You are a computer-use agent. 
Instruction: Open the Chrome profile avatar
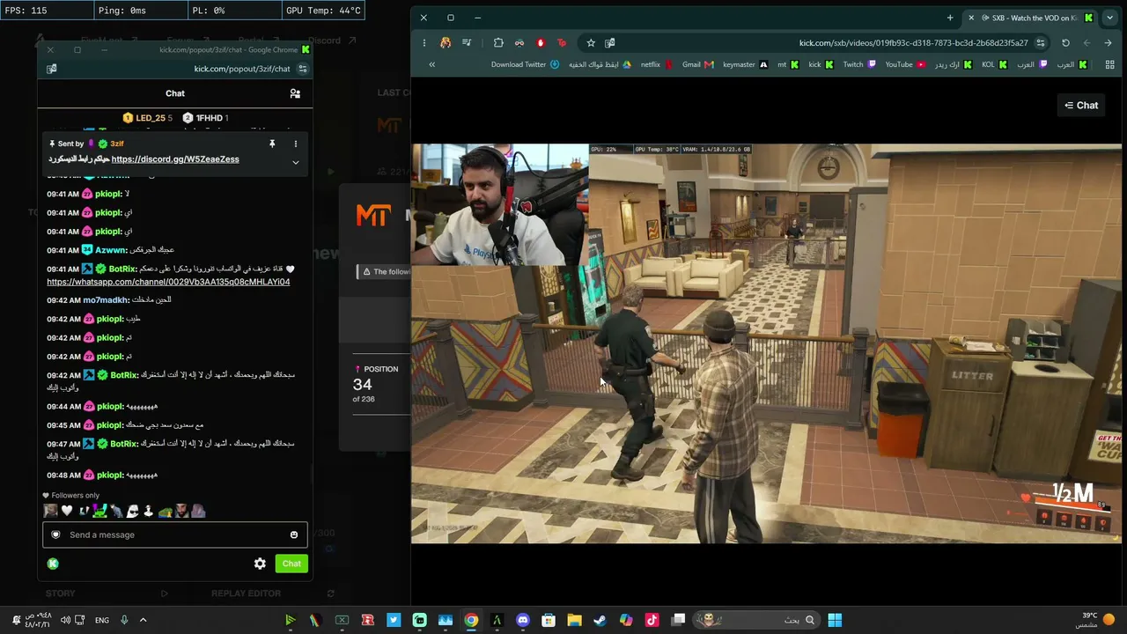tap(446, 42)
